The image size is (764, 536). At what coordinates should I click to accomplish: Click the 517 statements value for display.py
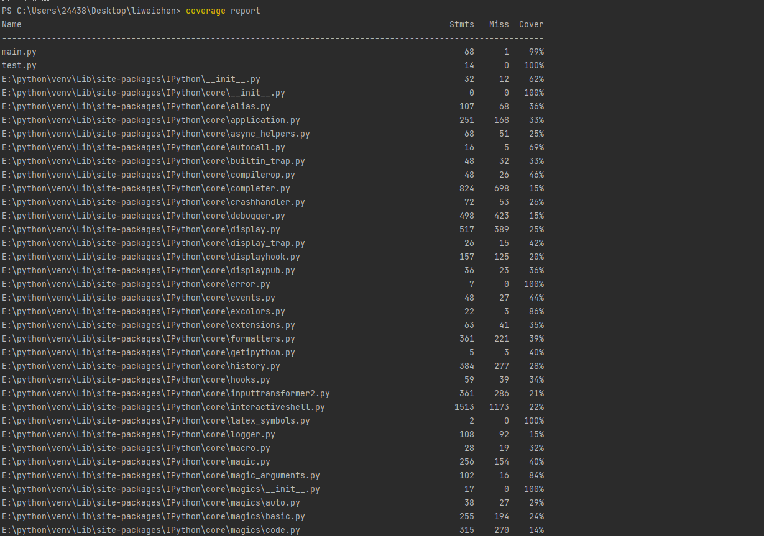[467, 230]
